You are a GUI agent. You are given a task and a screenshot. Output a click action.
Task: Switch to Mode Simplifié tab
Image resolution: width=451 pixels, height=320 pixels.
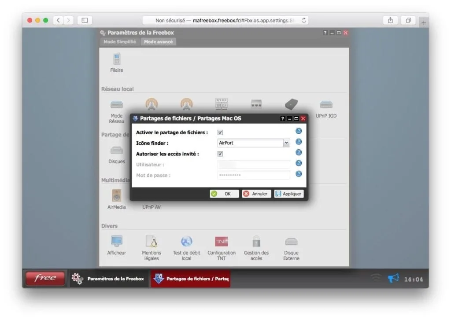click(120, 42)
